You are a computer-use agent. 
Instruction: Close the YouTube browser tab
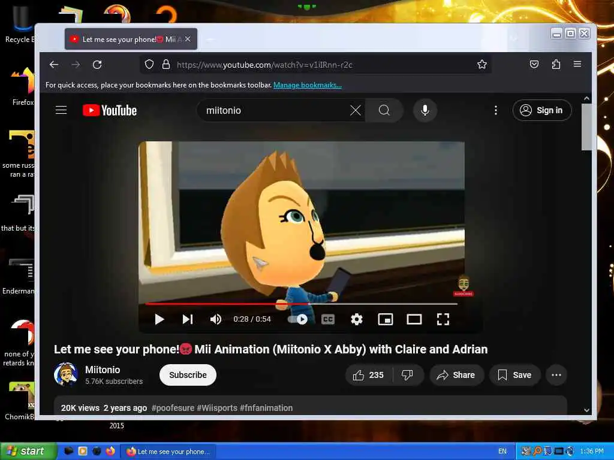pyautogui.click(x=188, y=39)
